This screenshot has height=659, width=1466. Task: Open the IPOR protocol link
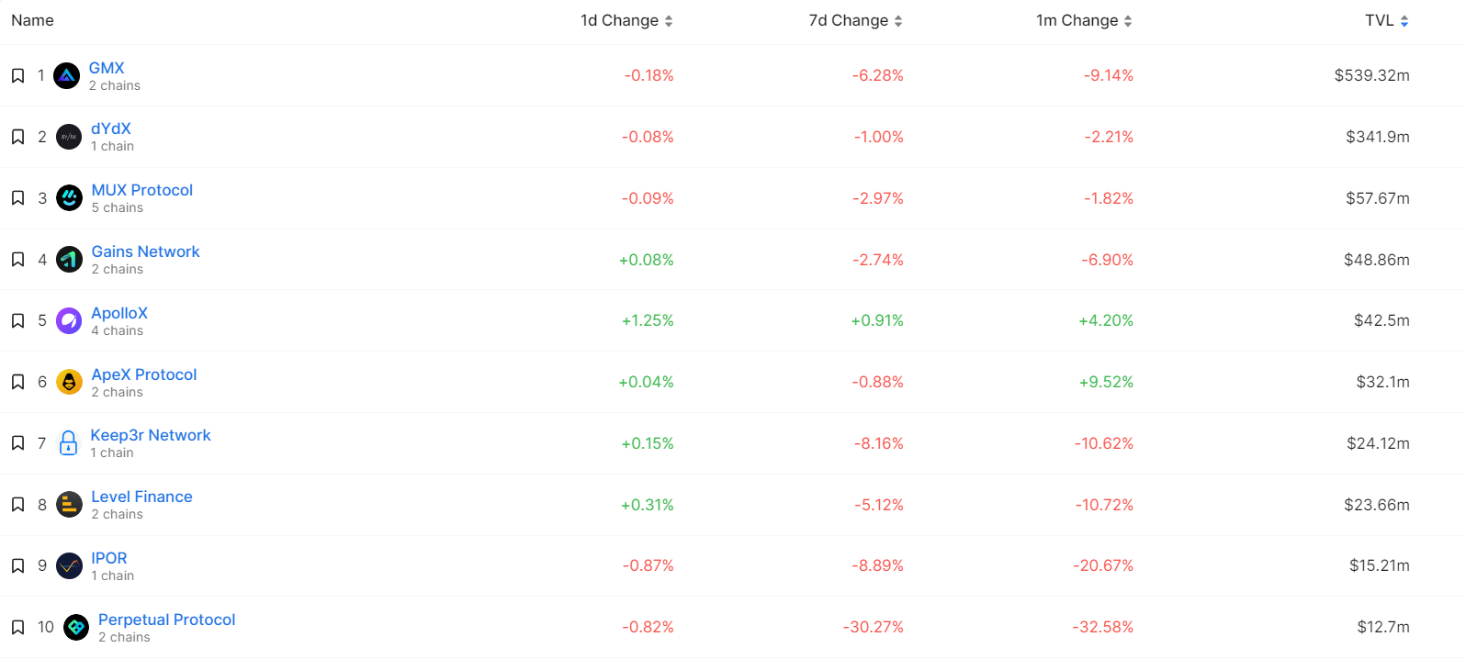point(109,558)
